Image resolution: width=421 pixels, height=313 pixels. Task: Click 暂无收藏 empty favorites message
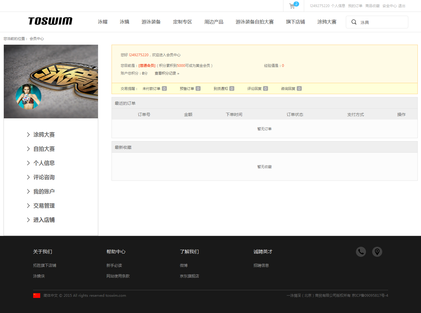point(264,167)
